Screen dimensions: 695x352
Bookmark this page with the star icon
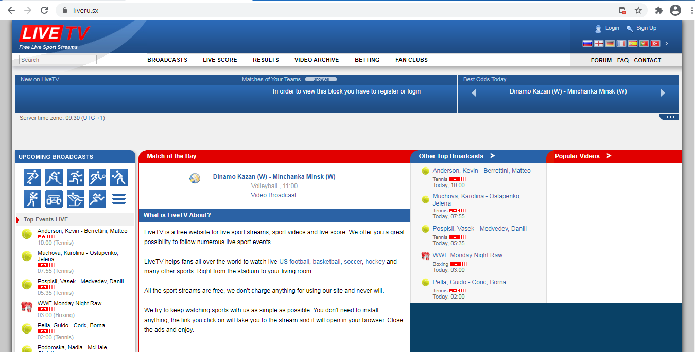tap(638, 10)
